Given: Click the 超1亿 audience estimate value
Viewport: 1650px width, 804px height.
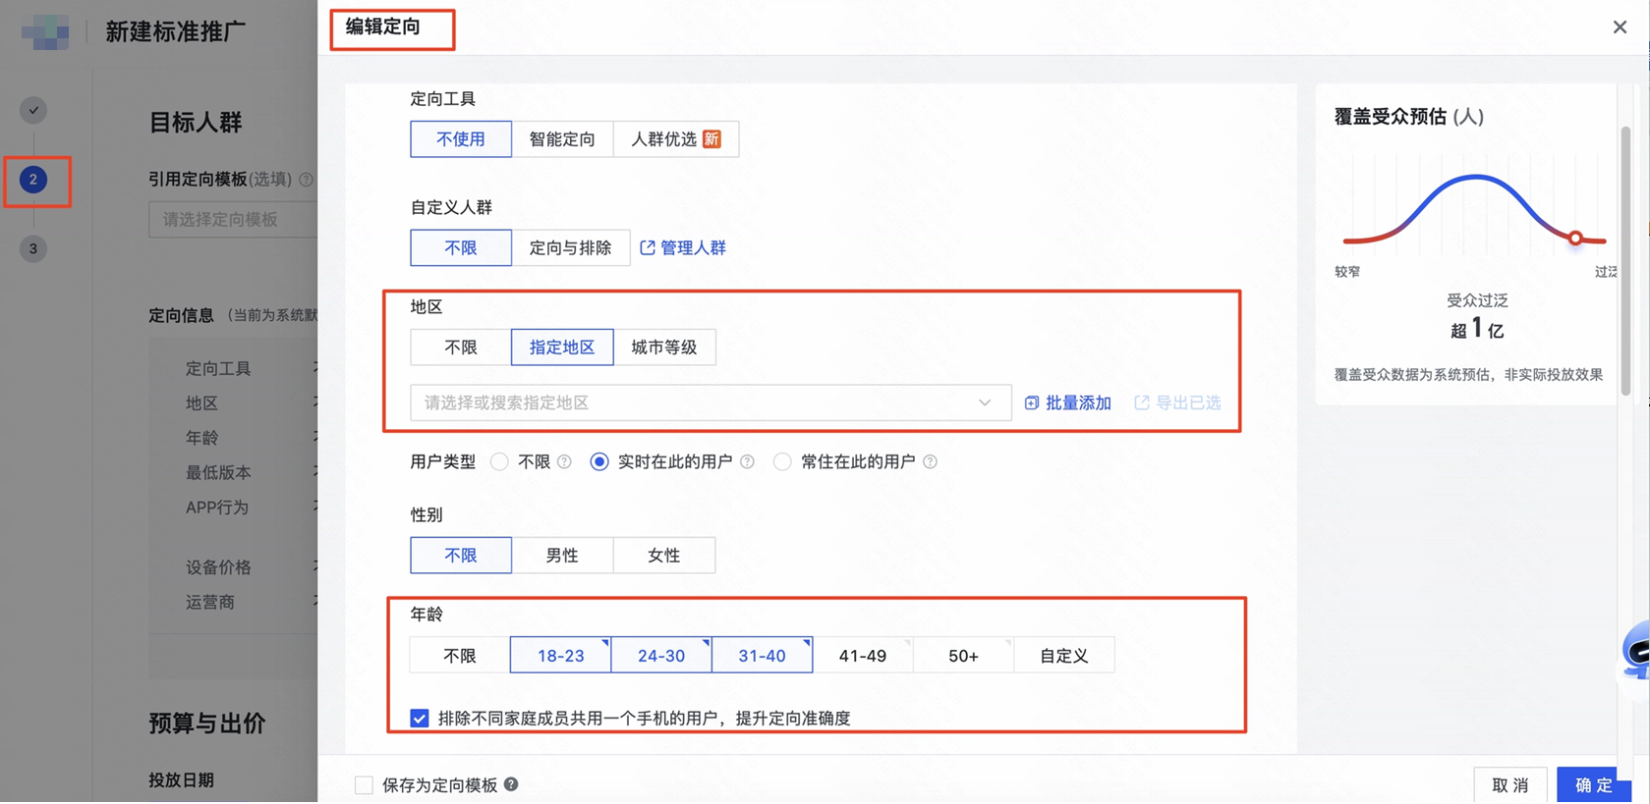Looking at the screenshot, I should 1477,329.
